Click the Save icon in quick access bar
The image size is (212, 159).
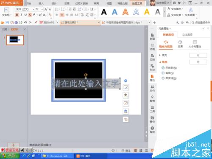click(x=7, y=22)
